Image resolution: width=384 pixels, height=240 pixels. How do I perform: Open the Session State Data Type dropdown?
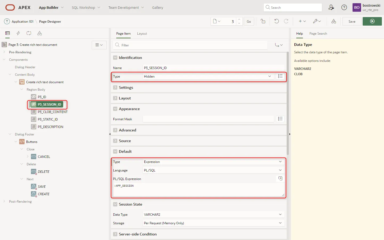[x=213, y=215]
